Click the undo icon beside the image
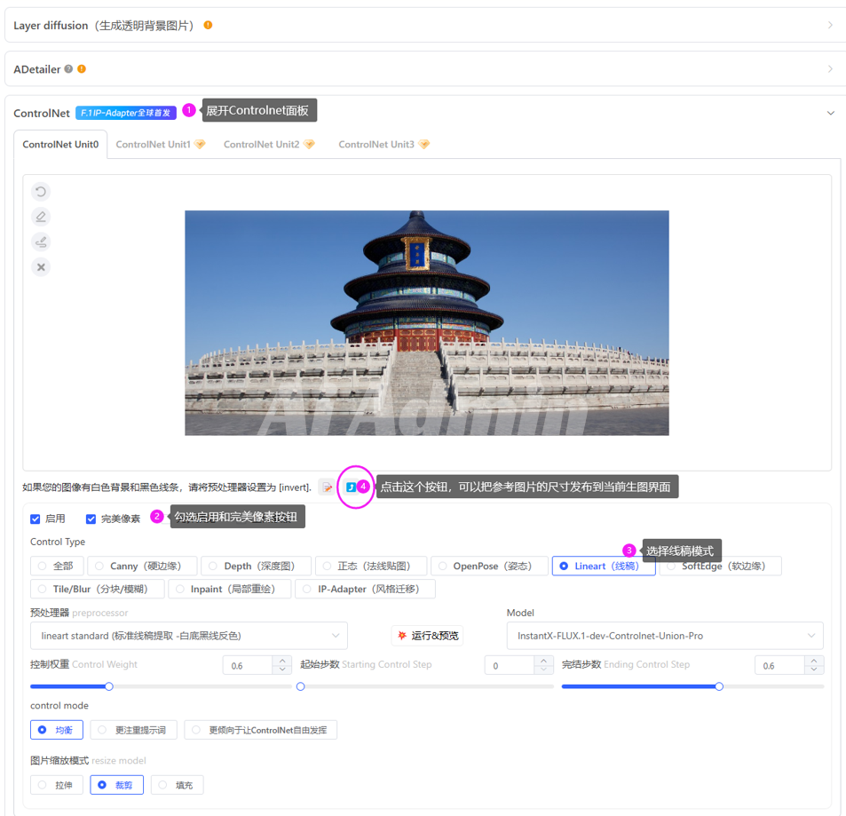Viewport: 846px width, 816px height. [41, 192]
